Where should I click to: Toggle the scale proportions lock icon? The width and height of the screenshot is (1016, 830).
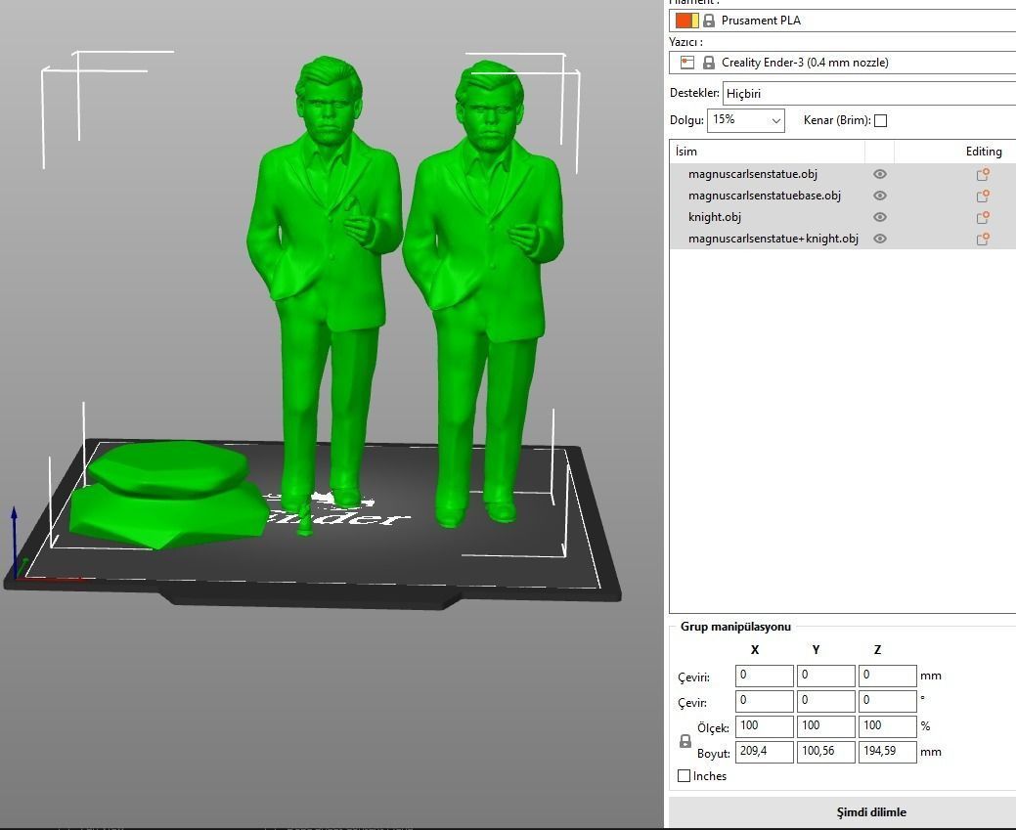point(685,741)
